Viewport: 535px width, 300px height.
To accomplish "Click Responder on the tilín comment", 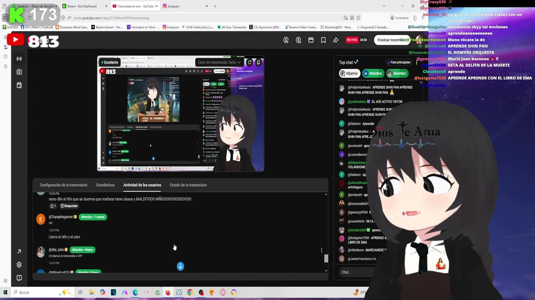I will tap(69, 206).
